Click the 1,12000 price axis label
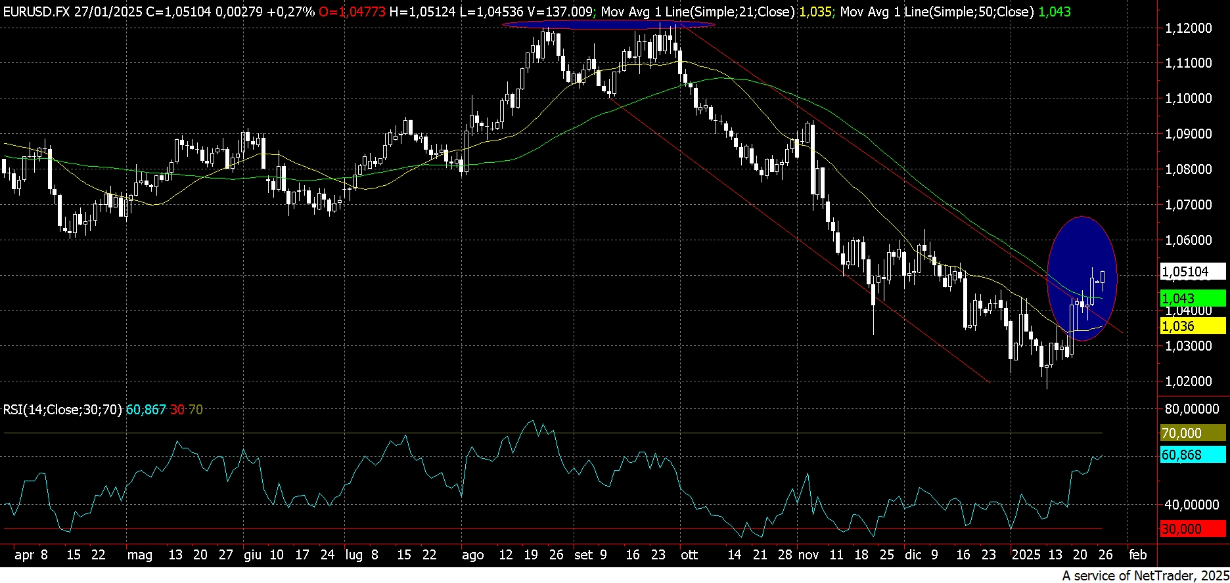Screen dimensions: 1230x583 (x=1188, y=28)
